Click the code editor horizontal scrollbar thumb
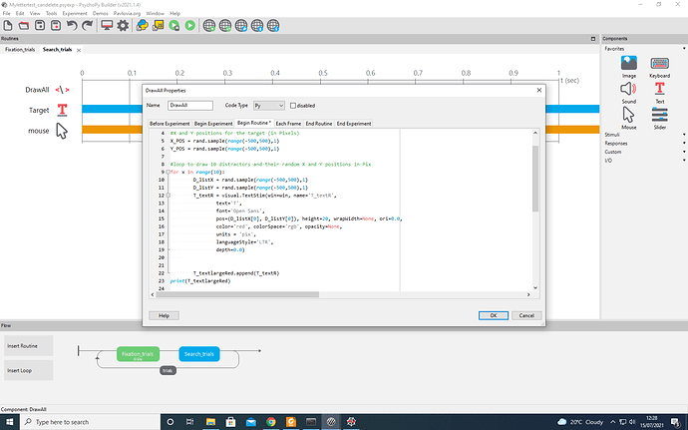 coord(237,294)
